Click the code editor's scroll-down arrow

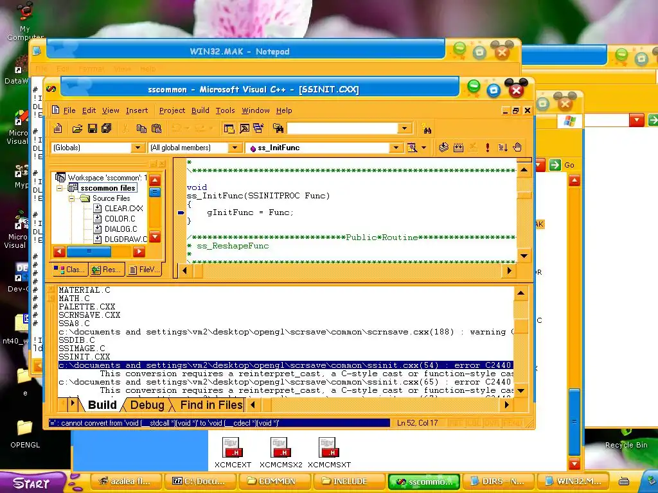[x=524, y=255]
